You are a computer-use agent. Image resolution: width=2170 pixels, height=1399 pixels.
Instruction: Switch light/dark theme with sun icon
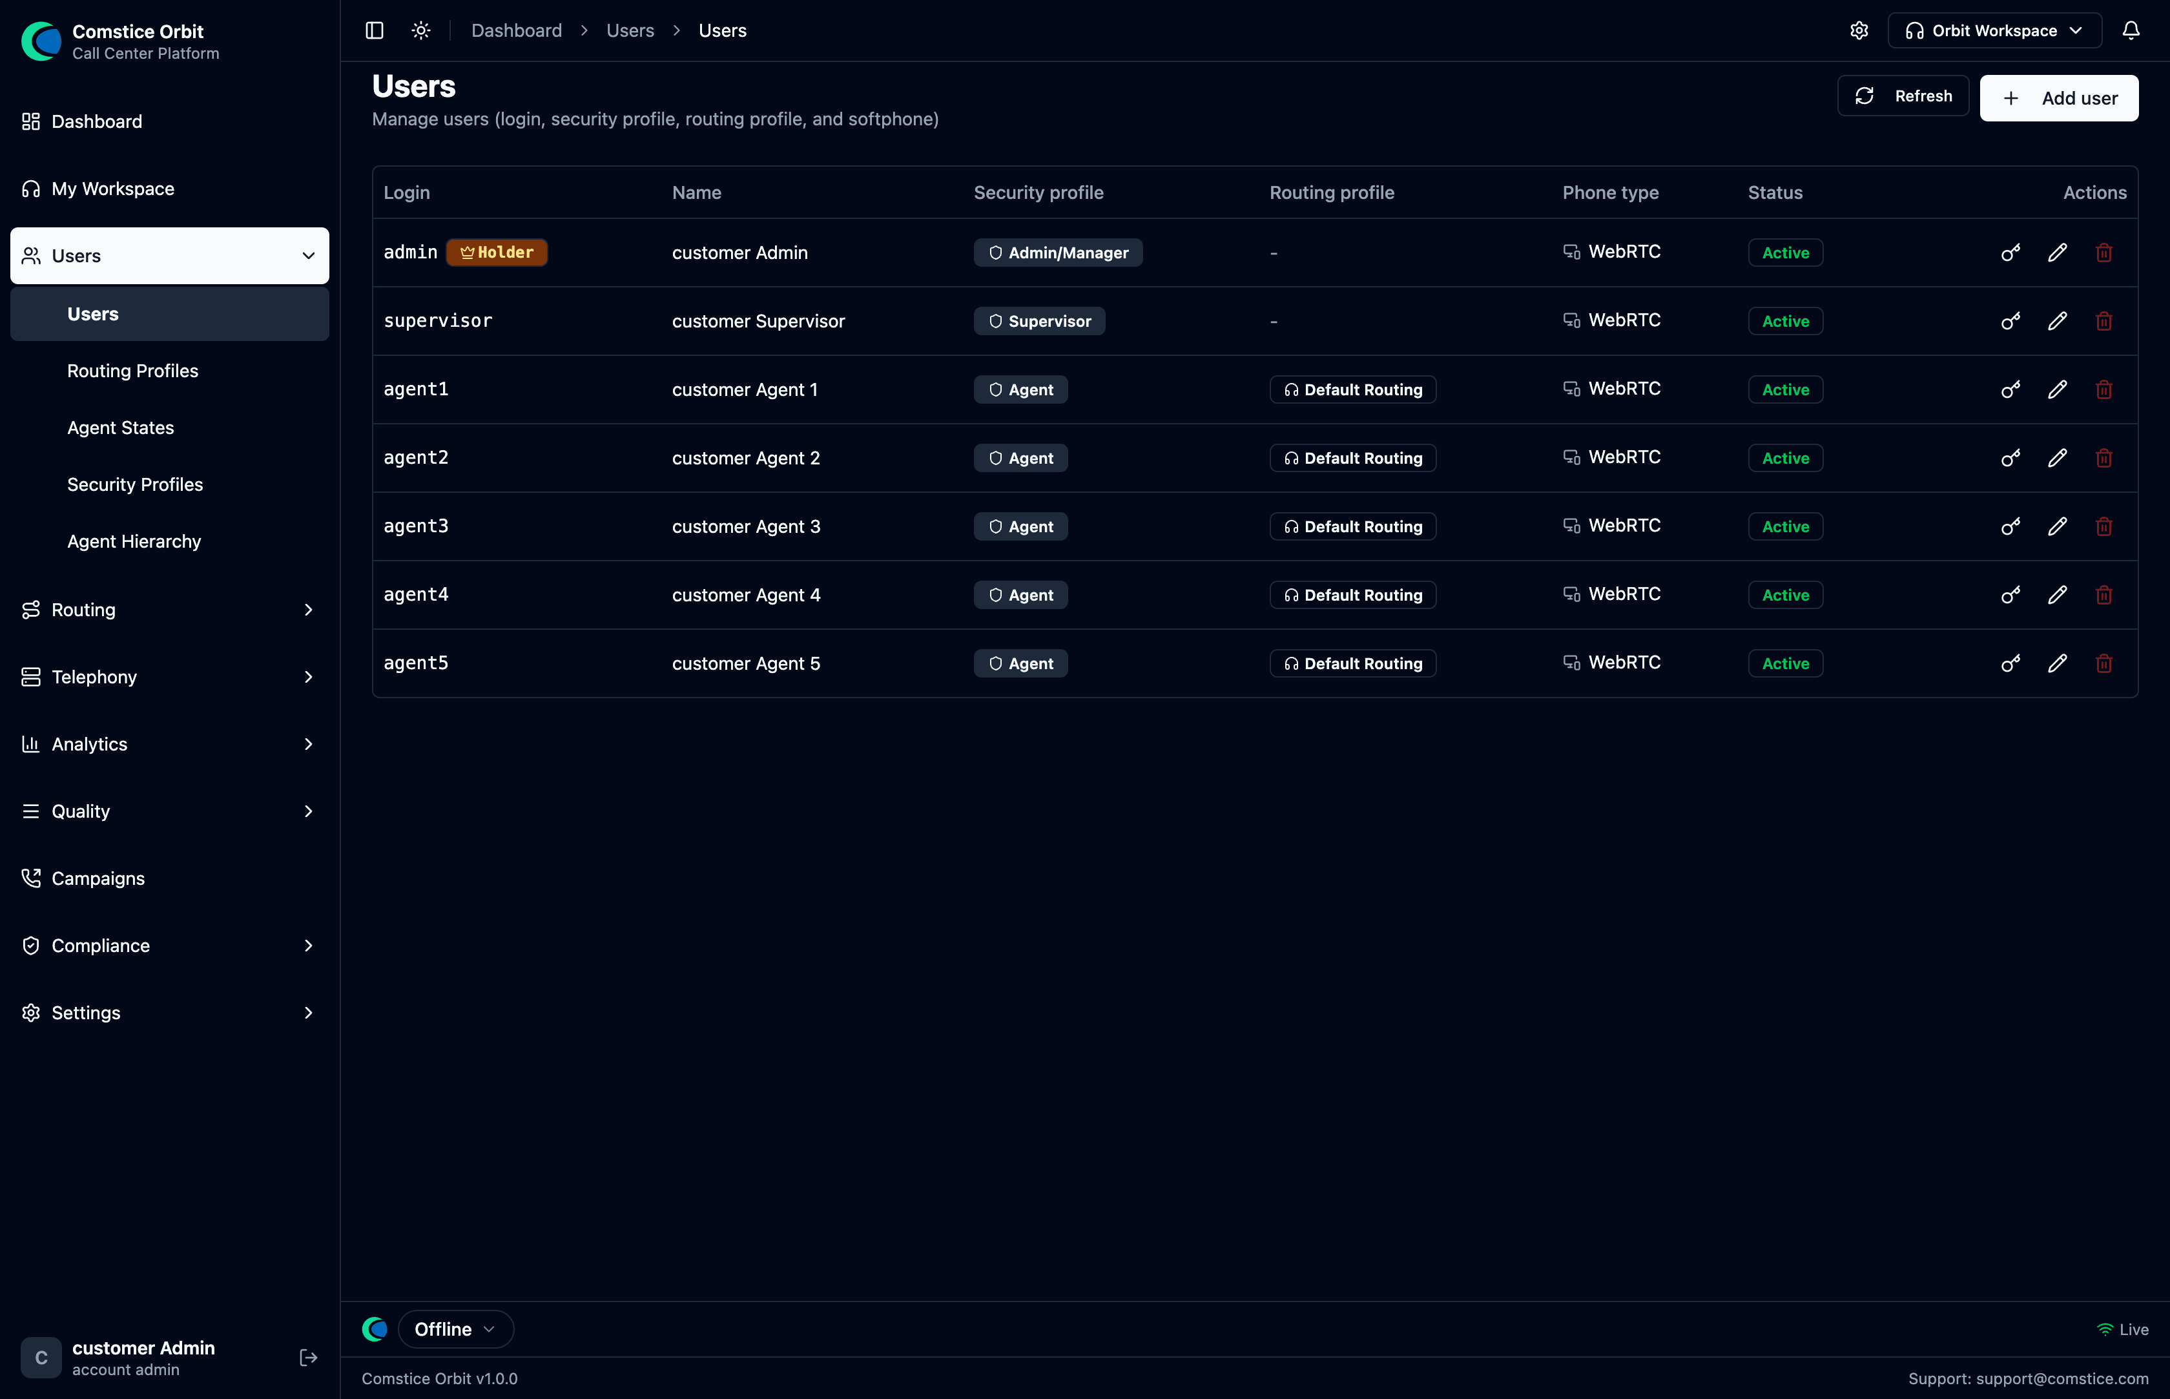coord(420,30)
